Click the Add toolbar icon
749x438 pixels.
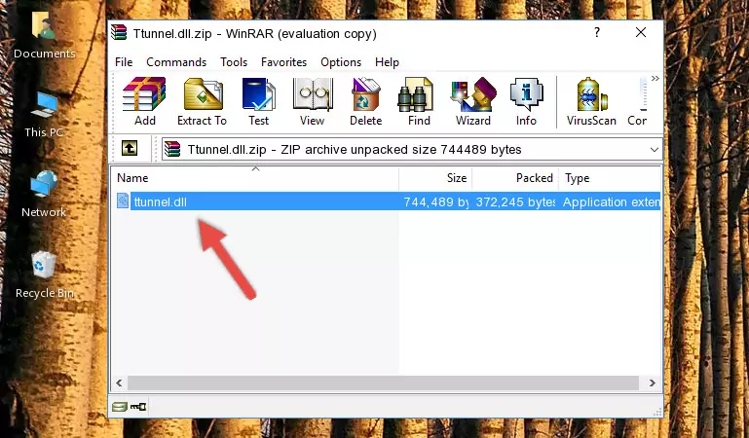(x=144, y=101)
